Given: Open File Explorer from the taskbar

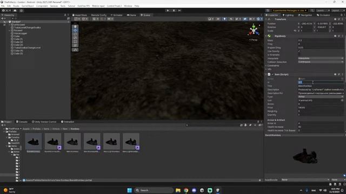Looking at the screenshot, I should point(178,190).
